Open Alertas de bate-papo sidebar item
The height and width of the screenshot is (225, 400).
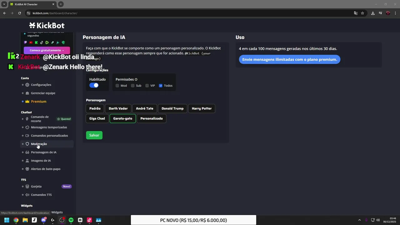coord(46,169)
